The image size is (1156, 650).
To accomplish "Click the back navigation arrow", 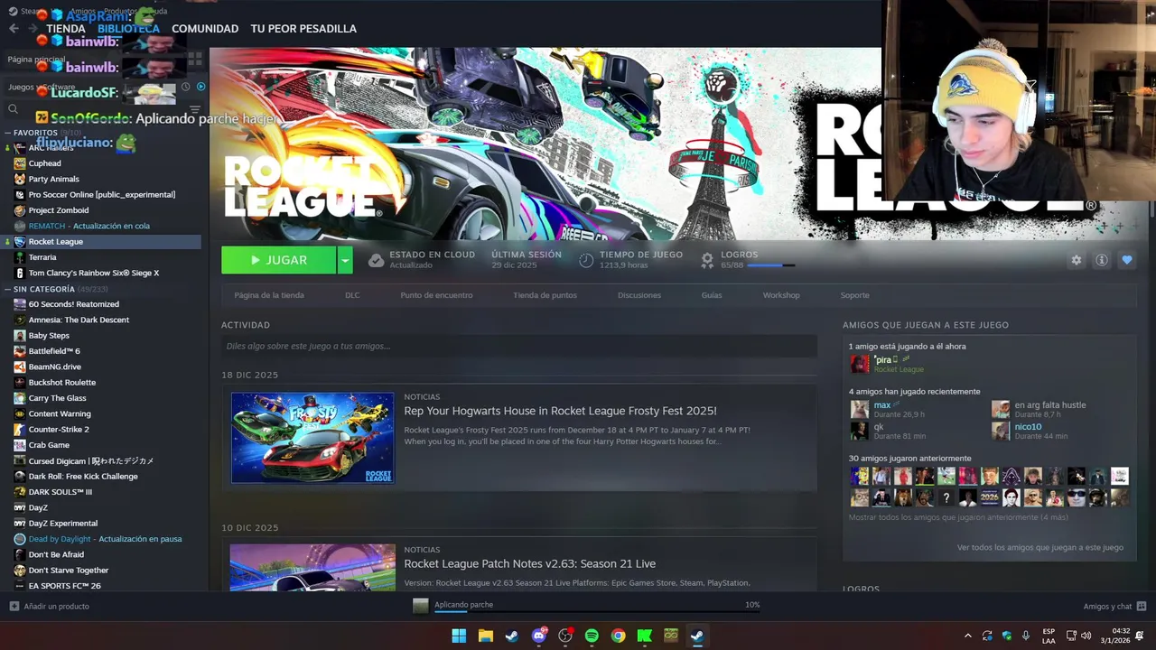I will 14,29.
